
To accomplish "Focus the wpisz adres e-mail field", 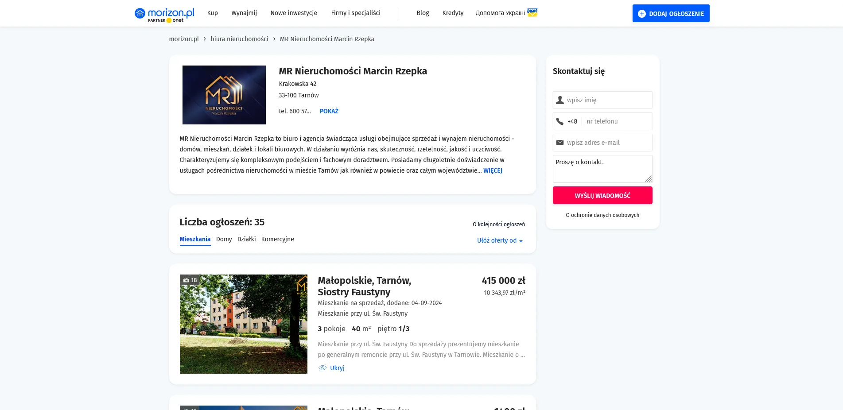I will click(x=602, y=143).
